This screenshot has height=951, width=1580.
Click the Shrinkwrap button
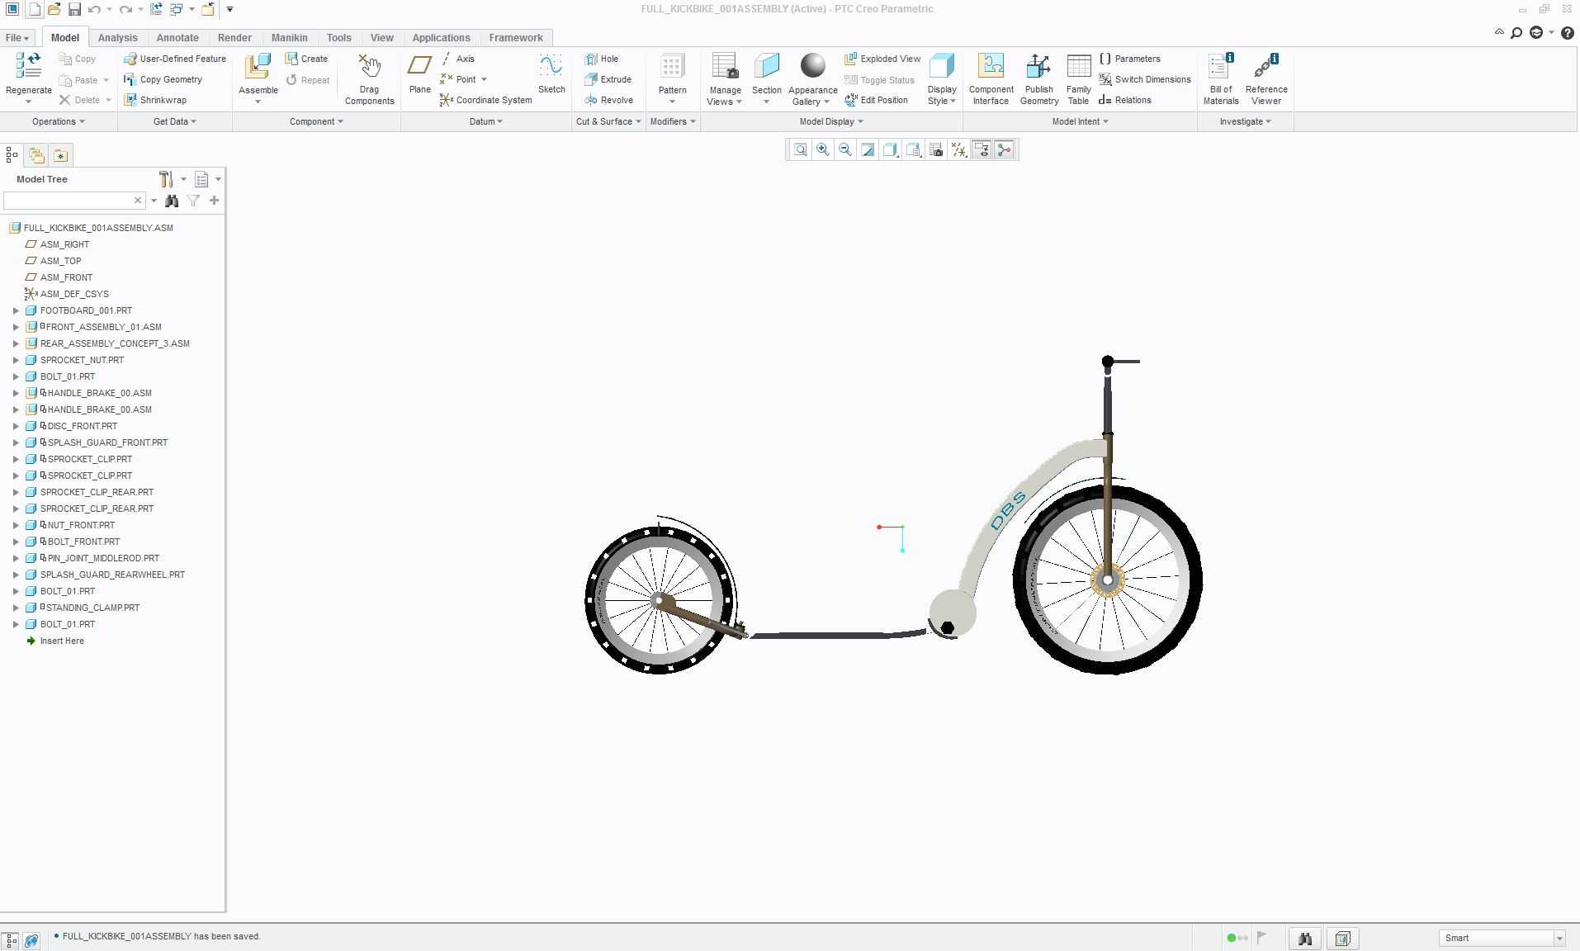click(x=155, y=100)
